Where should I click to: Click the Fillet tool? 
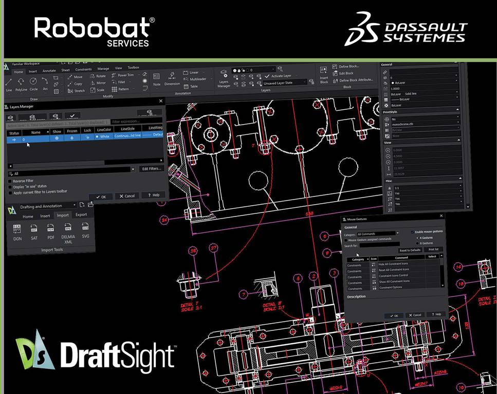click(x=118, y=82)
